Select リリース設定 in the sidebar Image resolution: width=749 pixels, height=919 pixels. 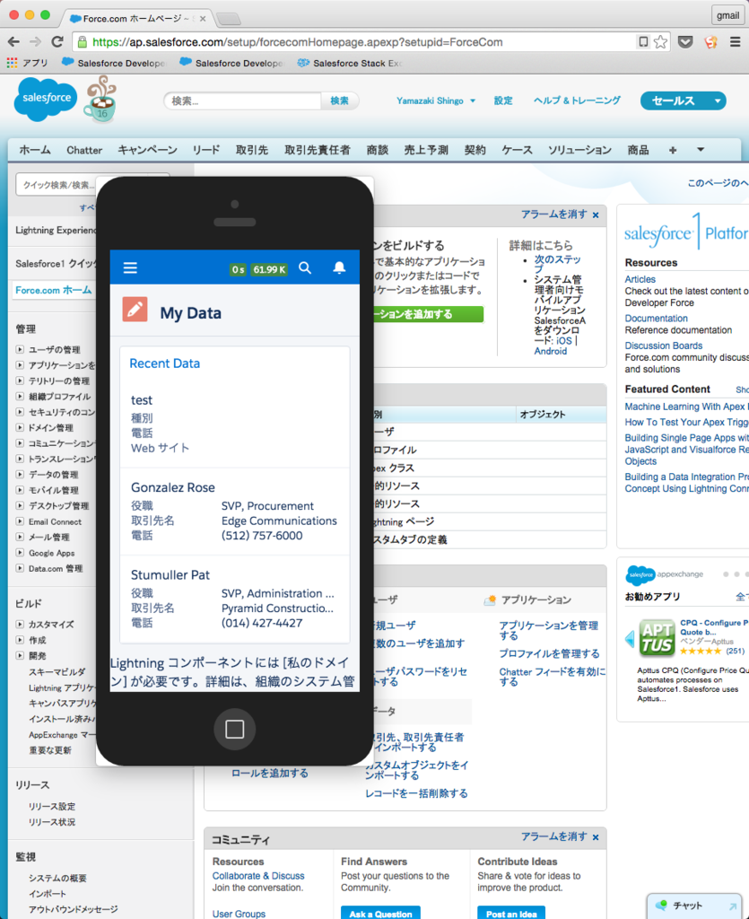click(x=52, y=807)
